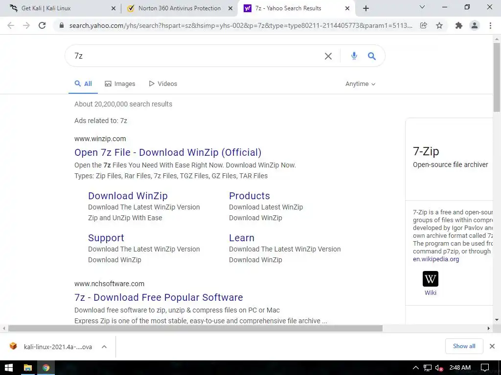Open the Products sublink
The width and height of the screenshot is (501, 375).
click(x=250, y=196)
